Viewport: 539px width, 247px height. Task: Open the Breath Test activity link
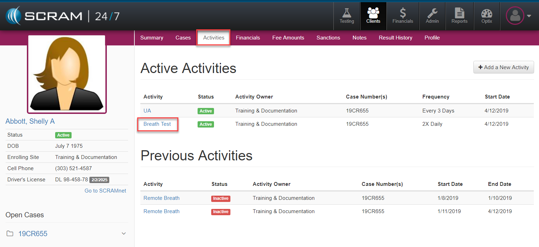point(157,124)
